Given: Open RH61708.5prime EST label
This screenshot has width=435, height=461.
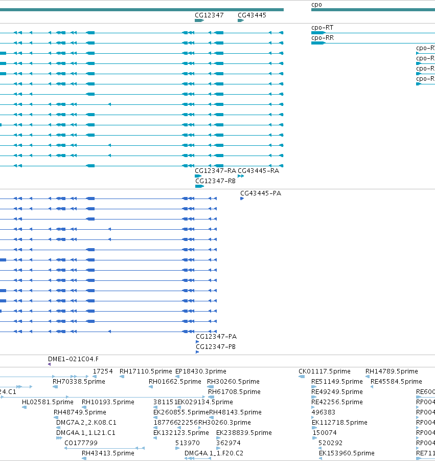Looking at the screenshot, I should click(x=234, y=392).
